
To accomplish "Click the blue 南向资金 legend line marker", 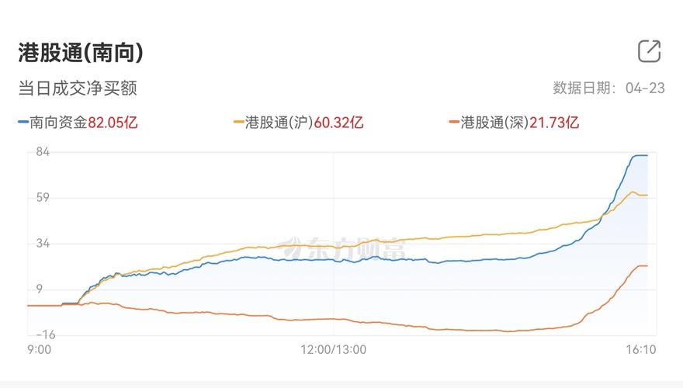I will click(23, 123).
